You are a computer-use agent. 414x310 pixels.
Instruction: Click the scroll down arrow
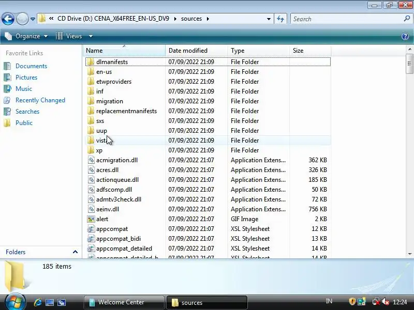409,254
